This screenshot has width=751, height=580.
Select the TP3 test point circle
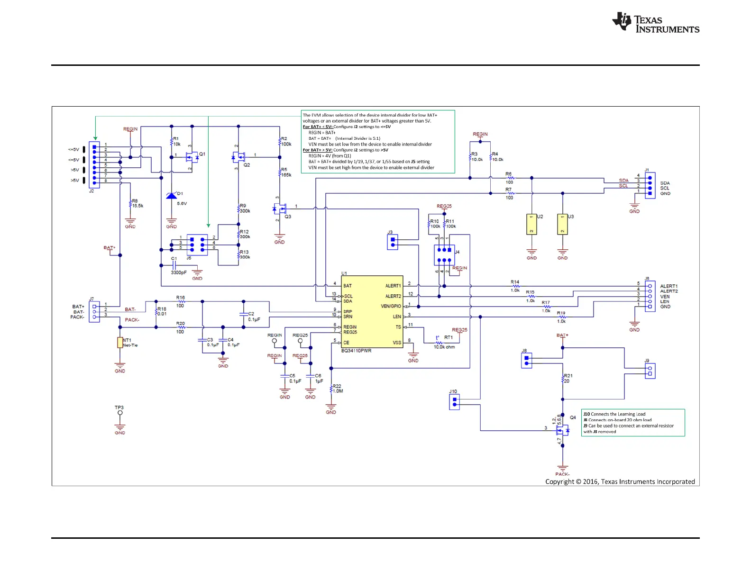click(120, 413)
